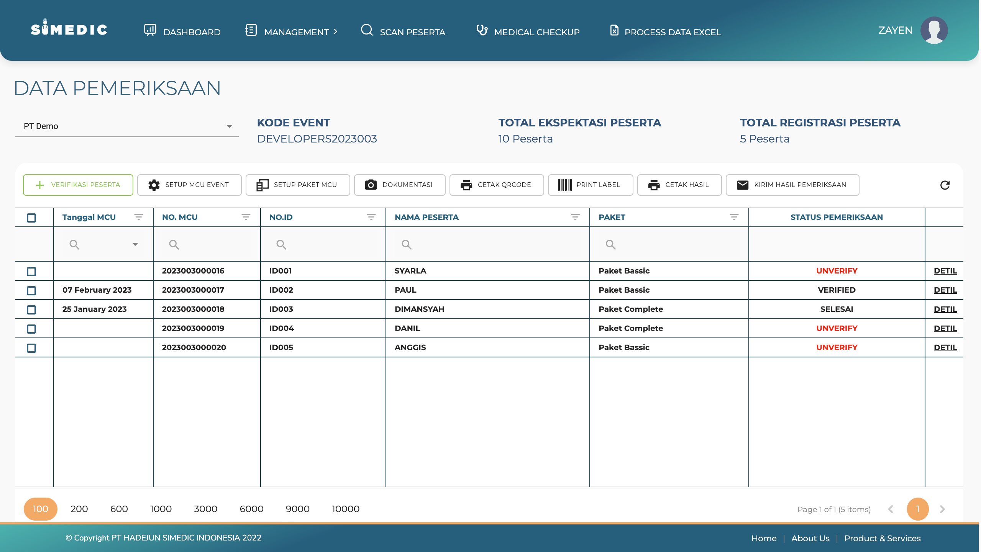Open the filter icon on the NAMA PESERTA column
The image size is (981, 552).
click(575, 217)
